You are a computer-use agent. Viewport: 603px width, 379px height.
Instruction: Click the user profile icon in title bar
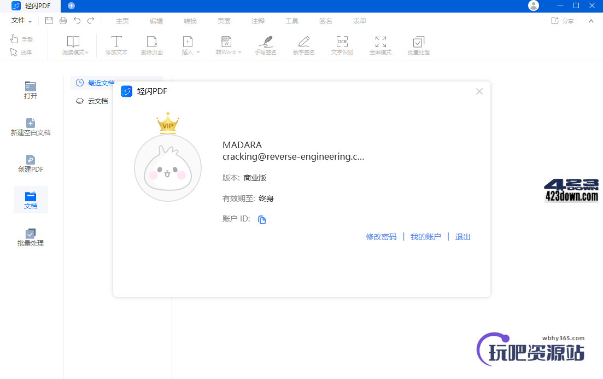[534, 5]
